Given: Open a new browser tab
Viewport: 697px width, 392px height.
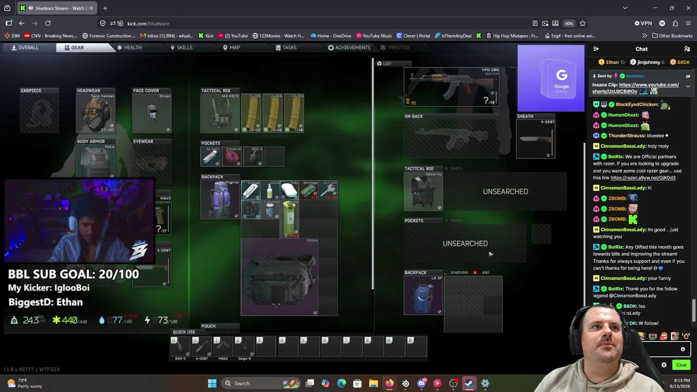Looking at the screenshot, I should point(105,8).
